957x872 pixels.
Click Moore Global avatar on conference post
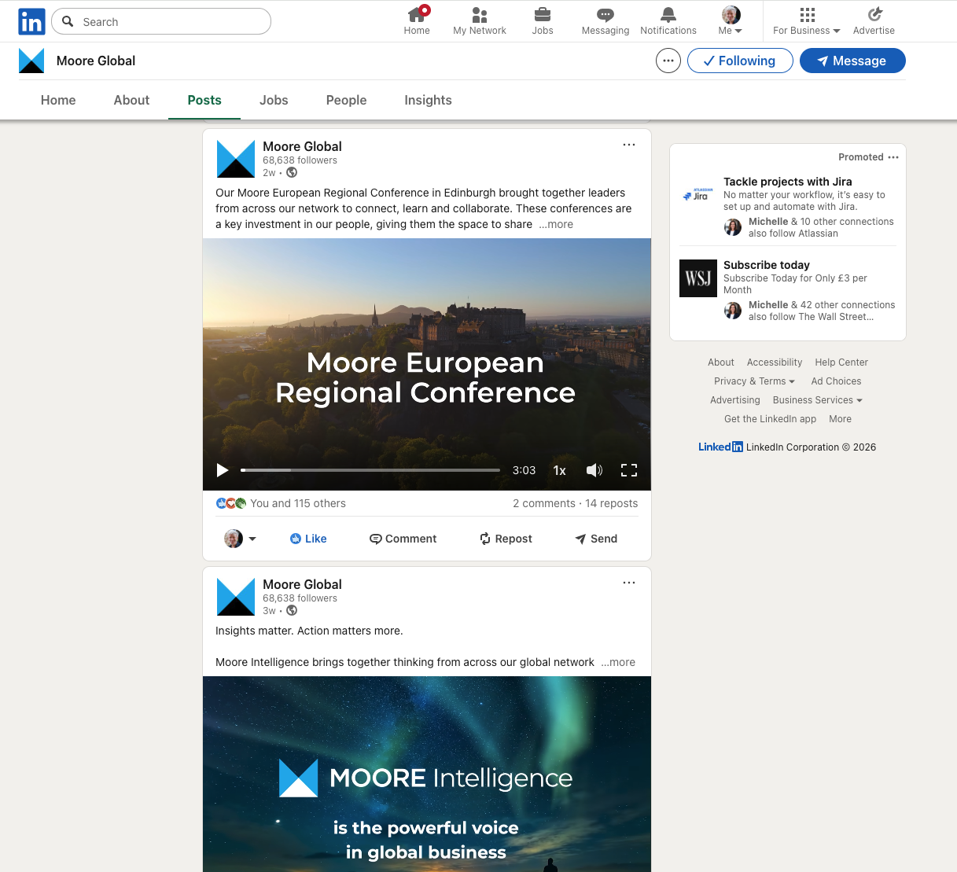[x=236, y=159]
